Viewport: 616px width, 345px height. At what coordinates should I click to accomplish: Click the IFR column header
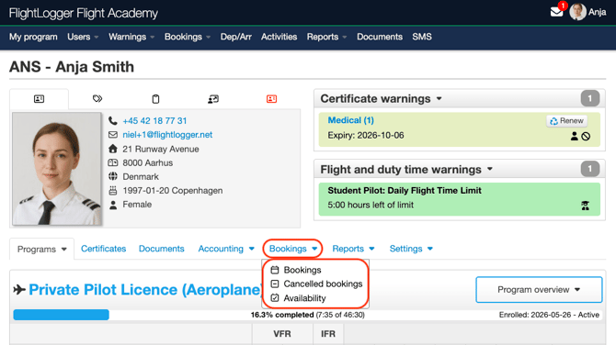coord(328,334)
